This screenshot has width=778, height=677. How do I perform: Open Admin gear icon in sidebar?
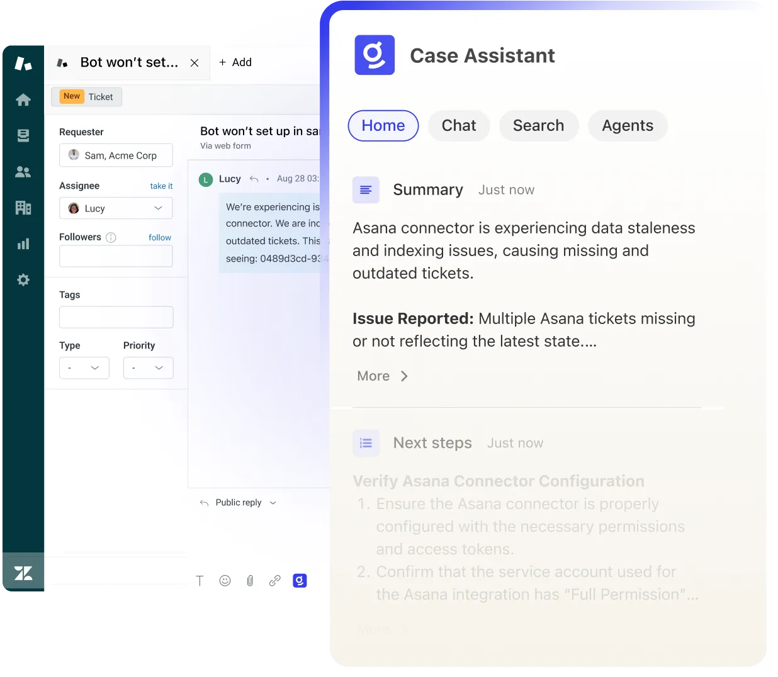coord(23,280)
